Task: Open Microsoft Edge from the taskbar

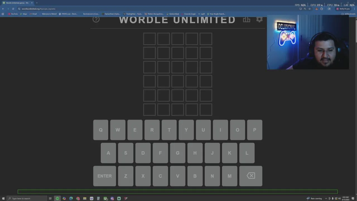Action: (x=71, y=198)
